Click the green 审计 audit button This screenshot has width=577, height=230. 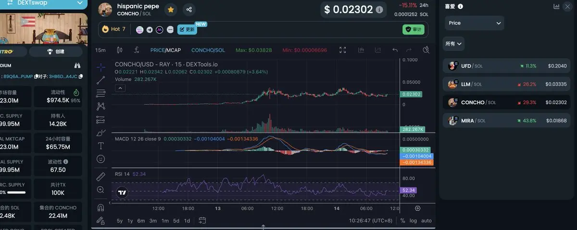coord(414,30)
